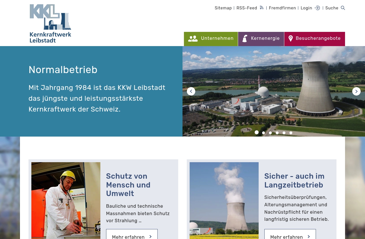Select the fourth carousel dot
This screenshot has width=365, height=239.
pos(277,133)
